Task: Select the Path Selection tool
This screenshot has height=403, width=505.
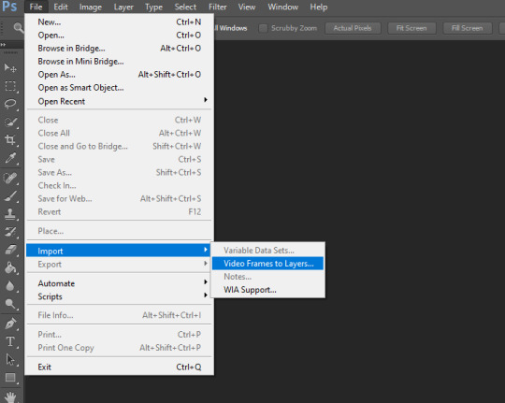Action: click(x=10, y=359)
